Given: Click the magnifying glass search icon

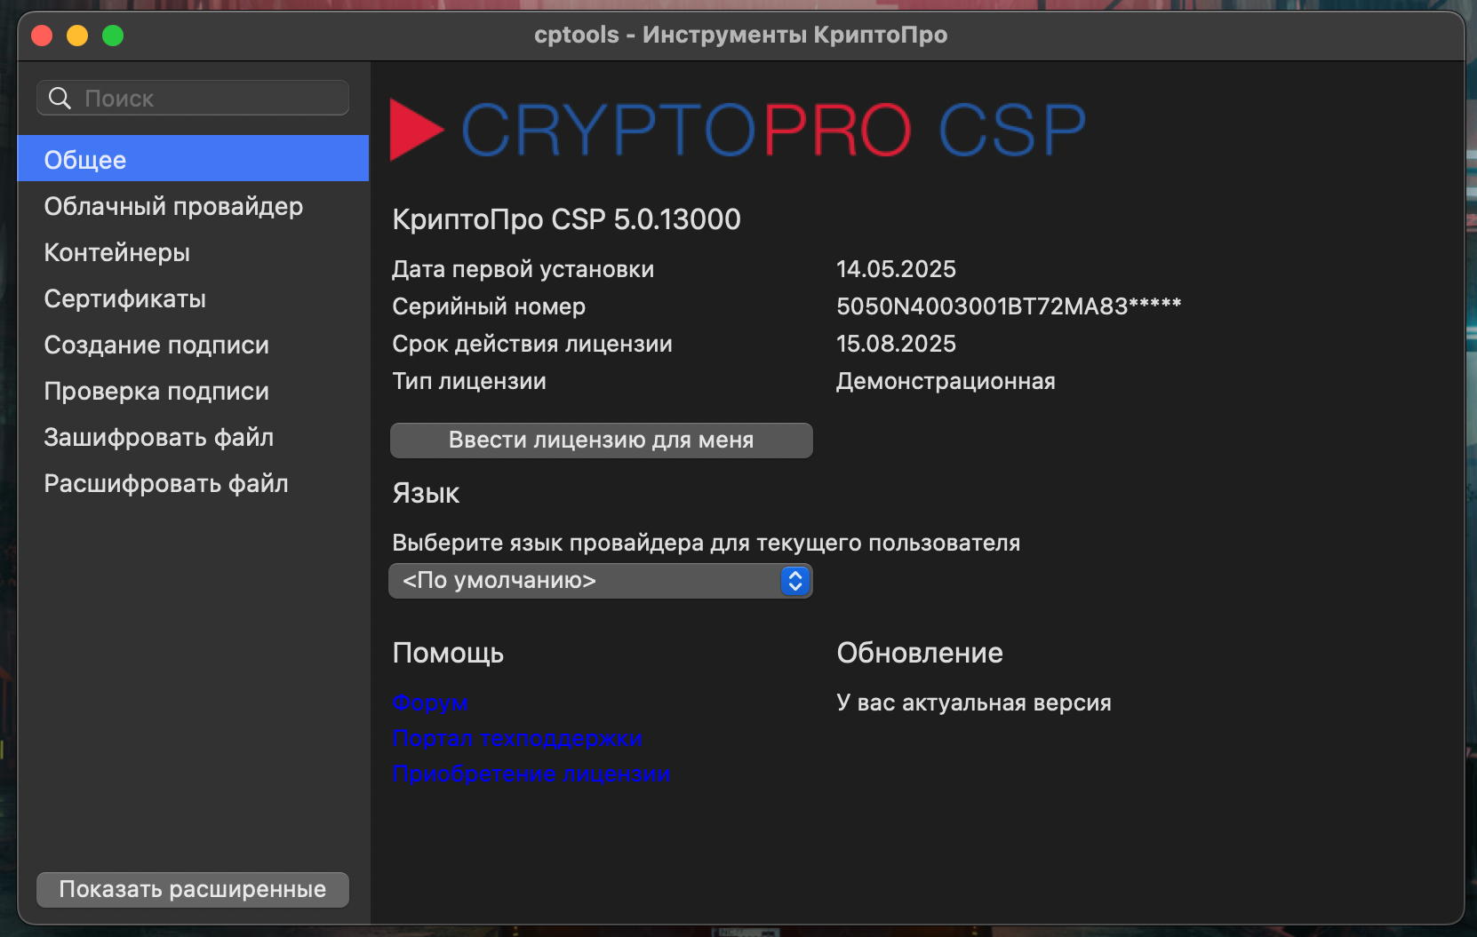Looking at the screenshot, I should coord(59,98).
